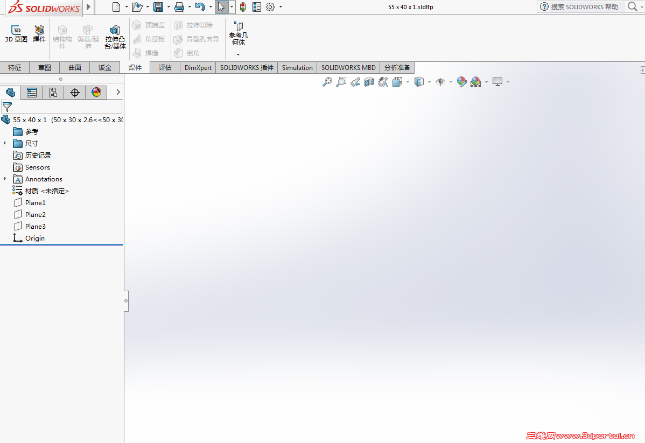
Task: Open dropdown arrow beside Save
Action: tap(169, 6)
